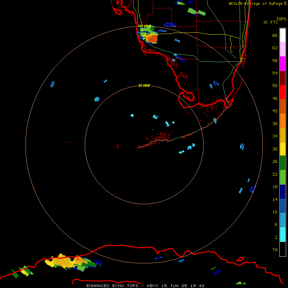Click the light green swatch between 26 and 22
This screenshot has width=288, height=288.
click(283, 177)
